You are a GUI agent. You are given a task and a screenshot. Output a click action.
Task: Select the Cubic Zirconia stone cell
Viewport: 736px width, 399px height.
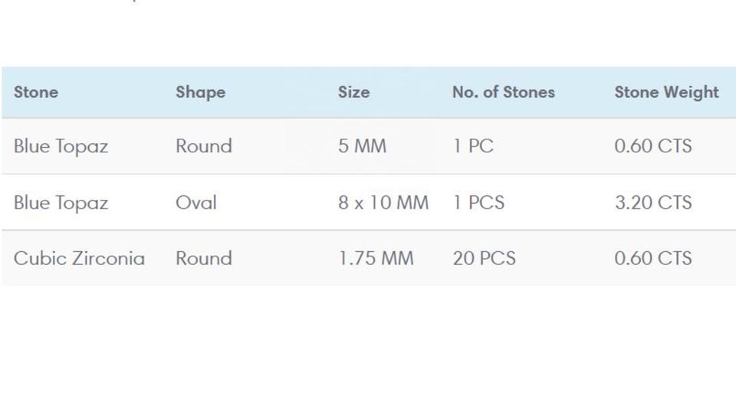pos(79,258)
